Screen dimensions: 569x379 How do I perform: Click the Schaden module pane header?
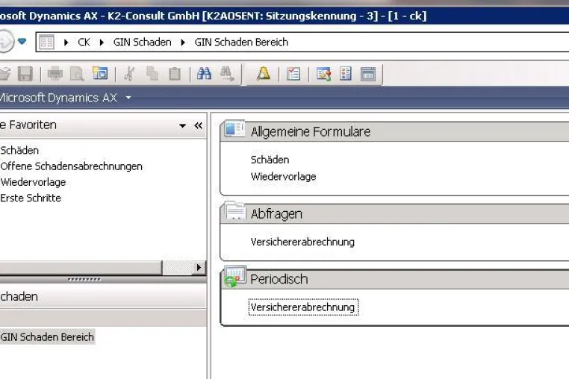tap(103, 296)
